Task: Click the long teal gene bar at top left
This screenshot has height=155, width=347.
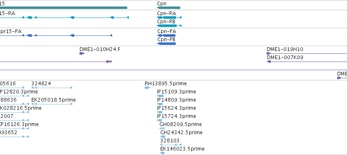Action: coord(64,8)
